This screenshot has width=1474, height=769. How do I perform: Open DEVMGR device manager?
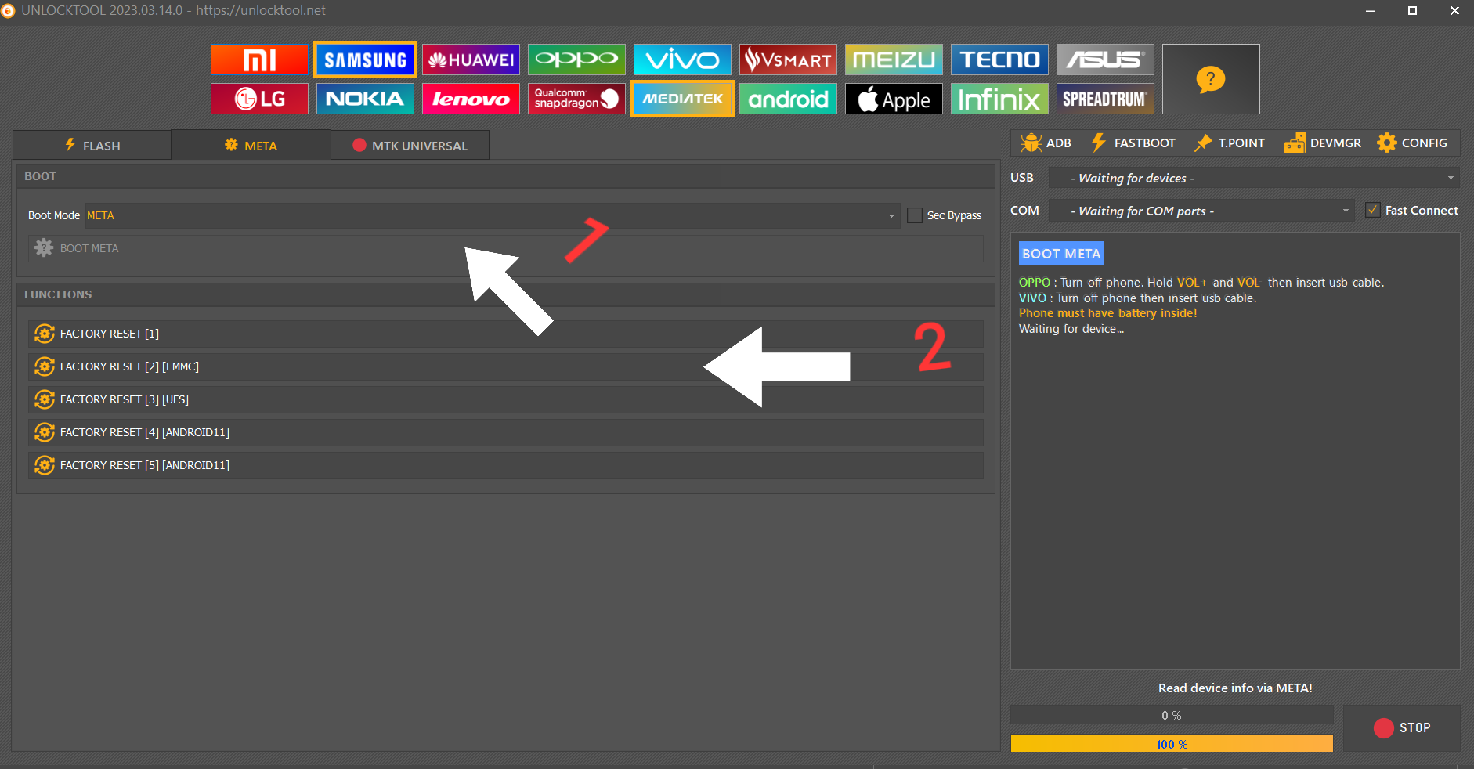tap(1323, 143)
